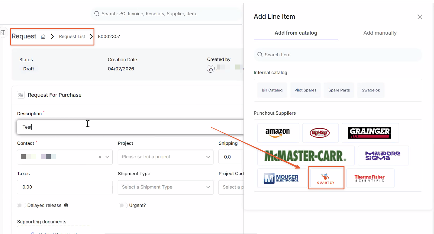The image size is (434, 234).
Task: Switch to the Add from catalog tab
Action: pos(296,33)
